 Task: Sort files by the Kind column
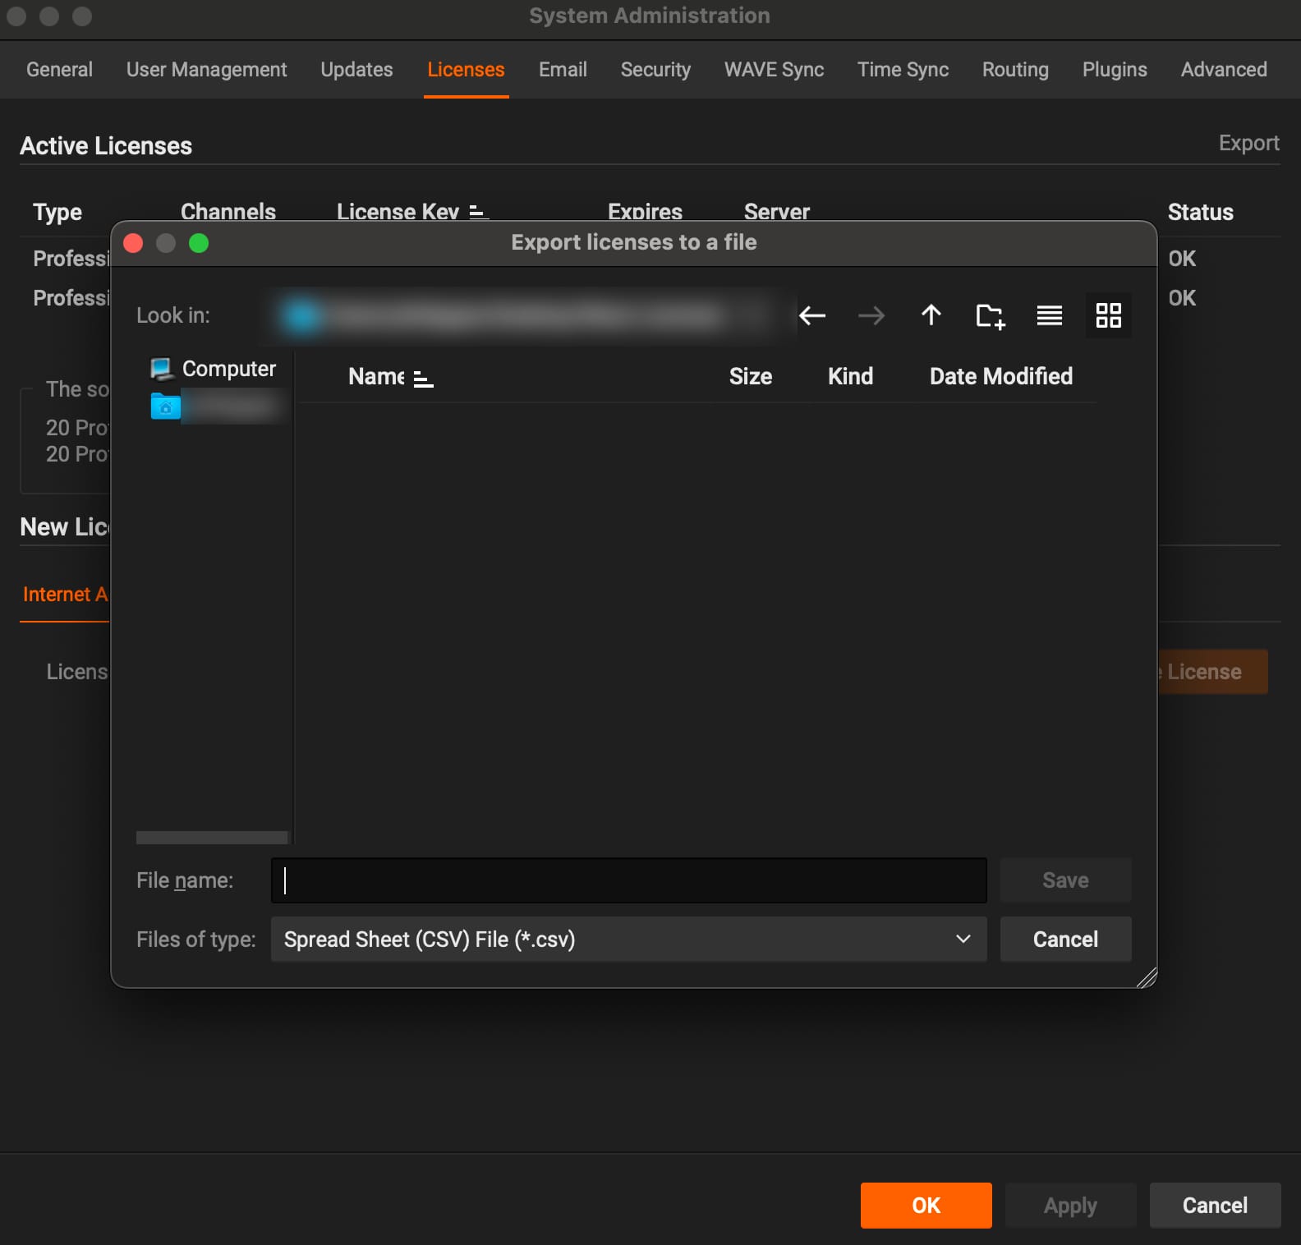point(850,377)
